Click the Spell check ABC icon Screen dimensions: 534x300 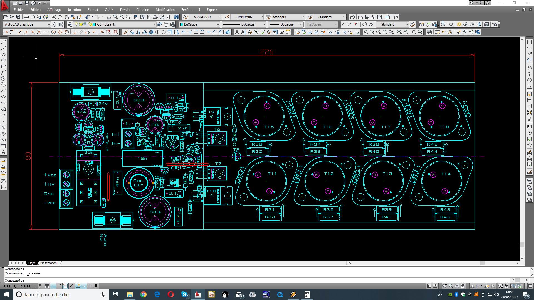[262, 32]
